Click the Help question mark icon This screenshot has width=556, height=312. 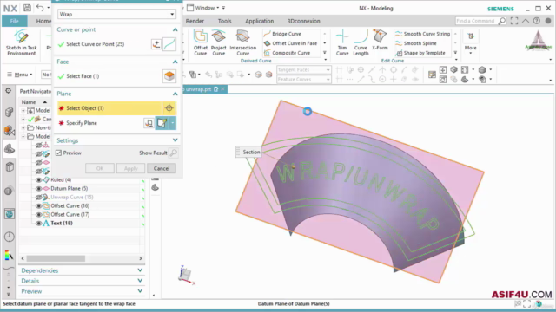tap(537, 21)
